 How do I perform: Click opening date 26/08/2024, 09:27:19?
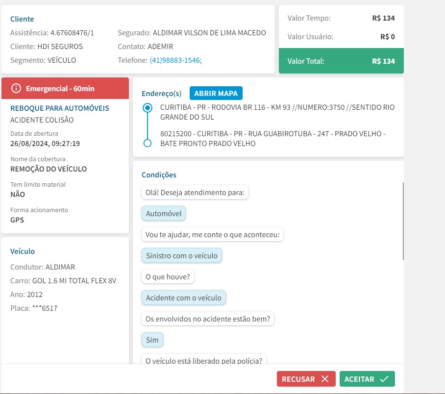coord(45,144)
